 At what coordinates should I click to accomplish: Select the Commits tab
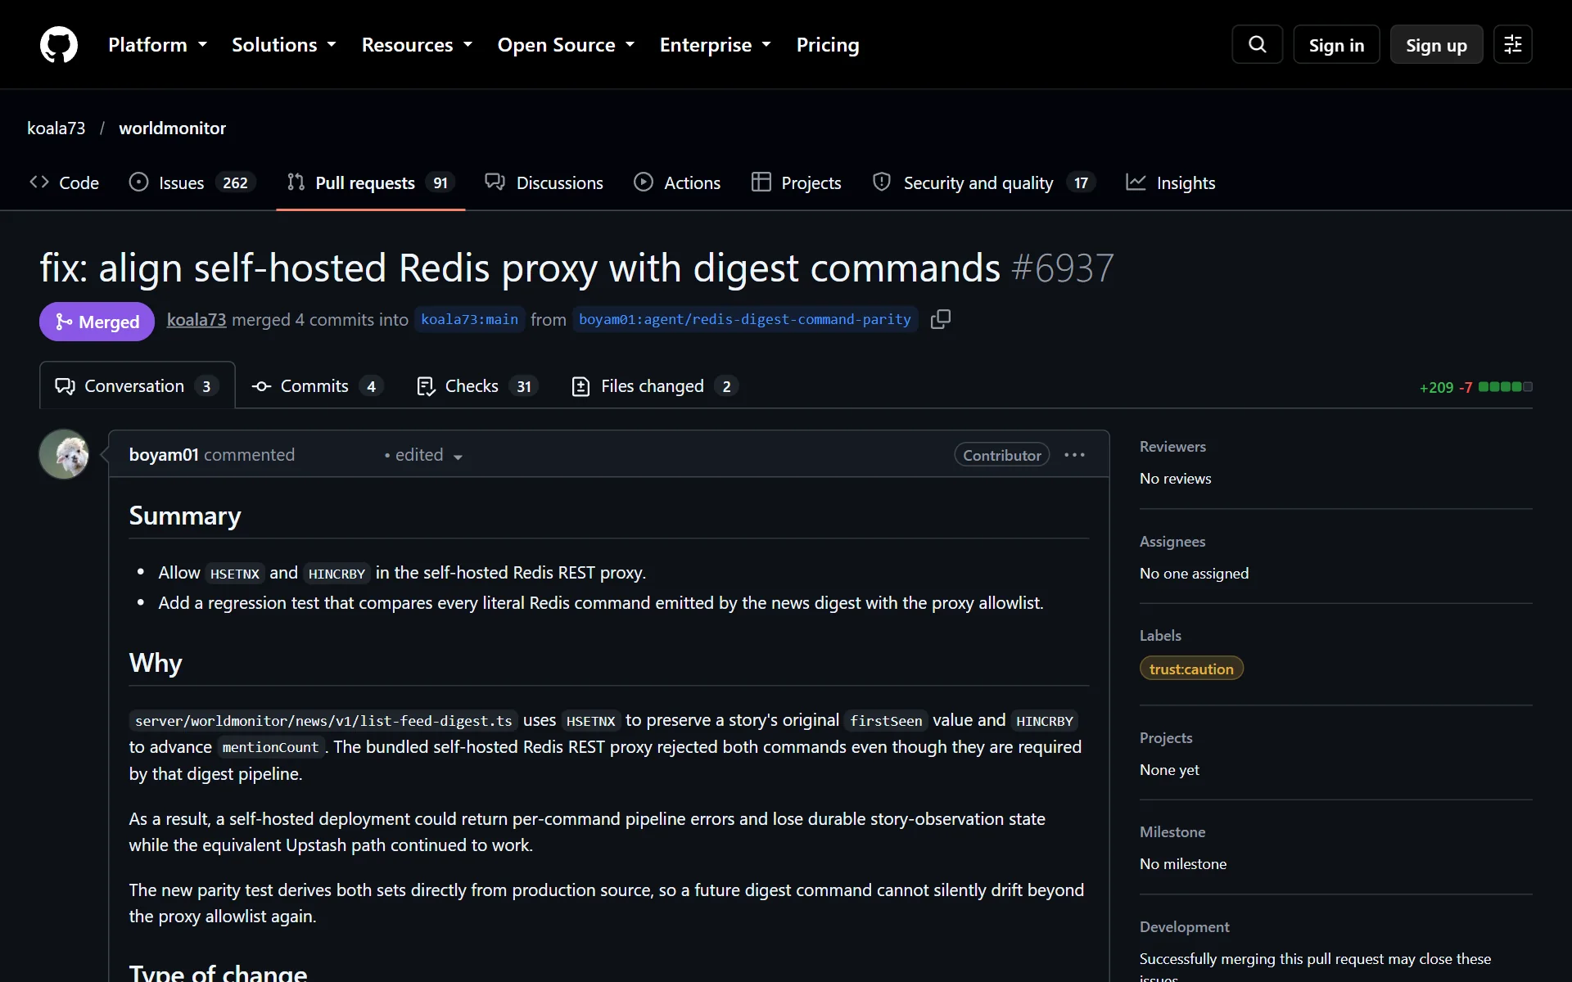317,386
